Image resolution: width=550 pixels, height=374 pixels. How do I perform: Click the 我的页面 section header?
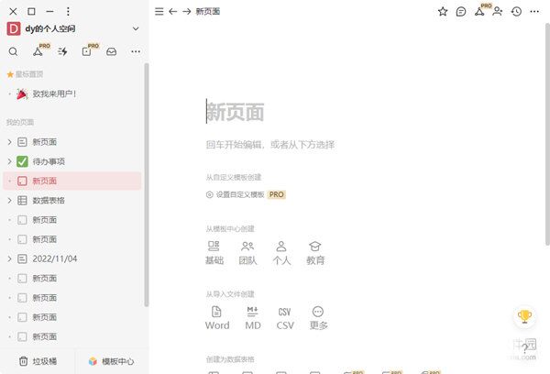[x=20, y=123]
